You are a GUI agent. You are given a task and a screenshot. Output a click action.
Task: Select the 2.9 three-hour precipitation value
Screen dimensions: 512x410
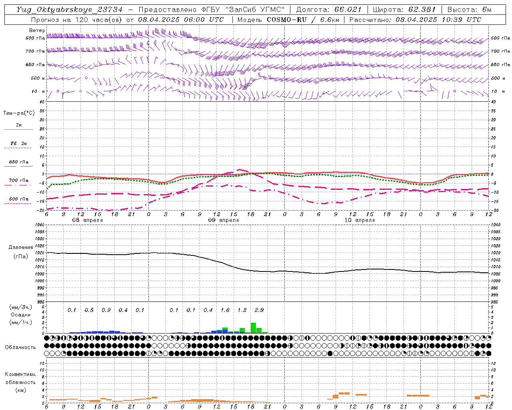click(x=259, y=310)
